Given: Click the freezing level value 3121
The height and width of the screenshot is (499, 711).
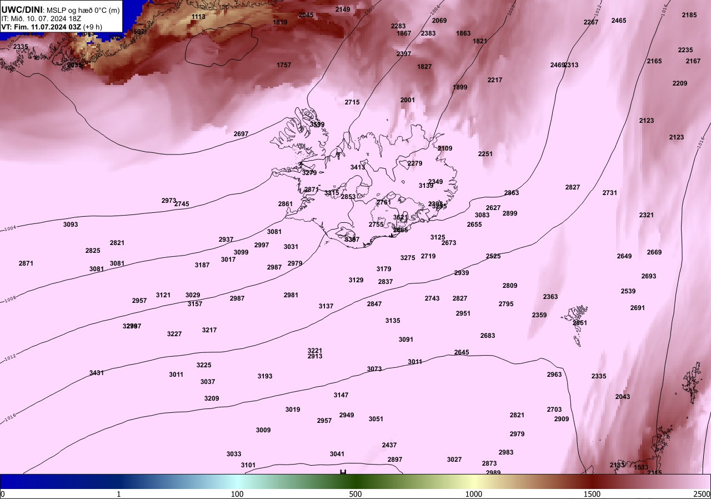Looking at the screenshot, I should click(163, 295).
